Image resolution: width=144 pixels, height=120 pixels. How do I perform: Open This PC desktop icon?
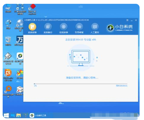[8, 8]
